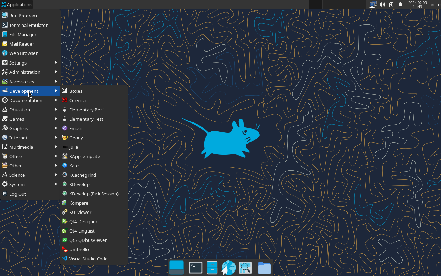The height and width of the screenshot is (276, 441).
Task: Click the Qt4 Linguist icon
Action: (x=64, y=230)
